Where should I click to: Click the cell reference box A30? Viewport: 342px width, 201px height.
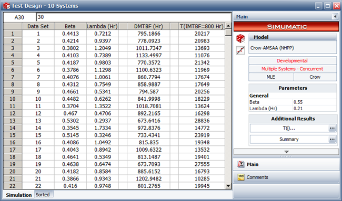[x=19, y=17]
